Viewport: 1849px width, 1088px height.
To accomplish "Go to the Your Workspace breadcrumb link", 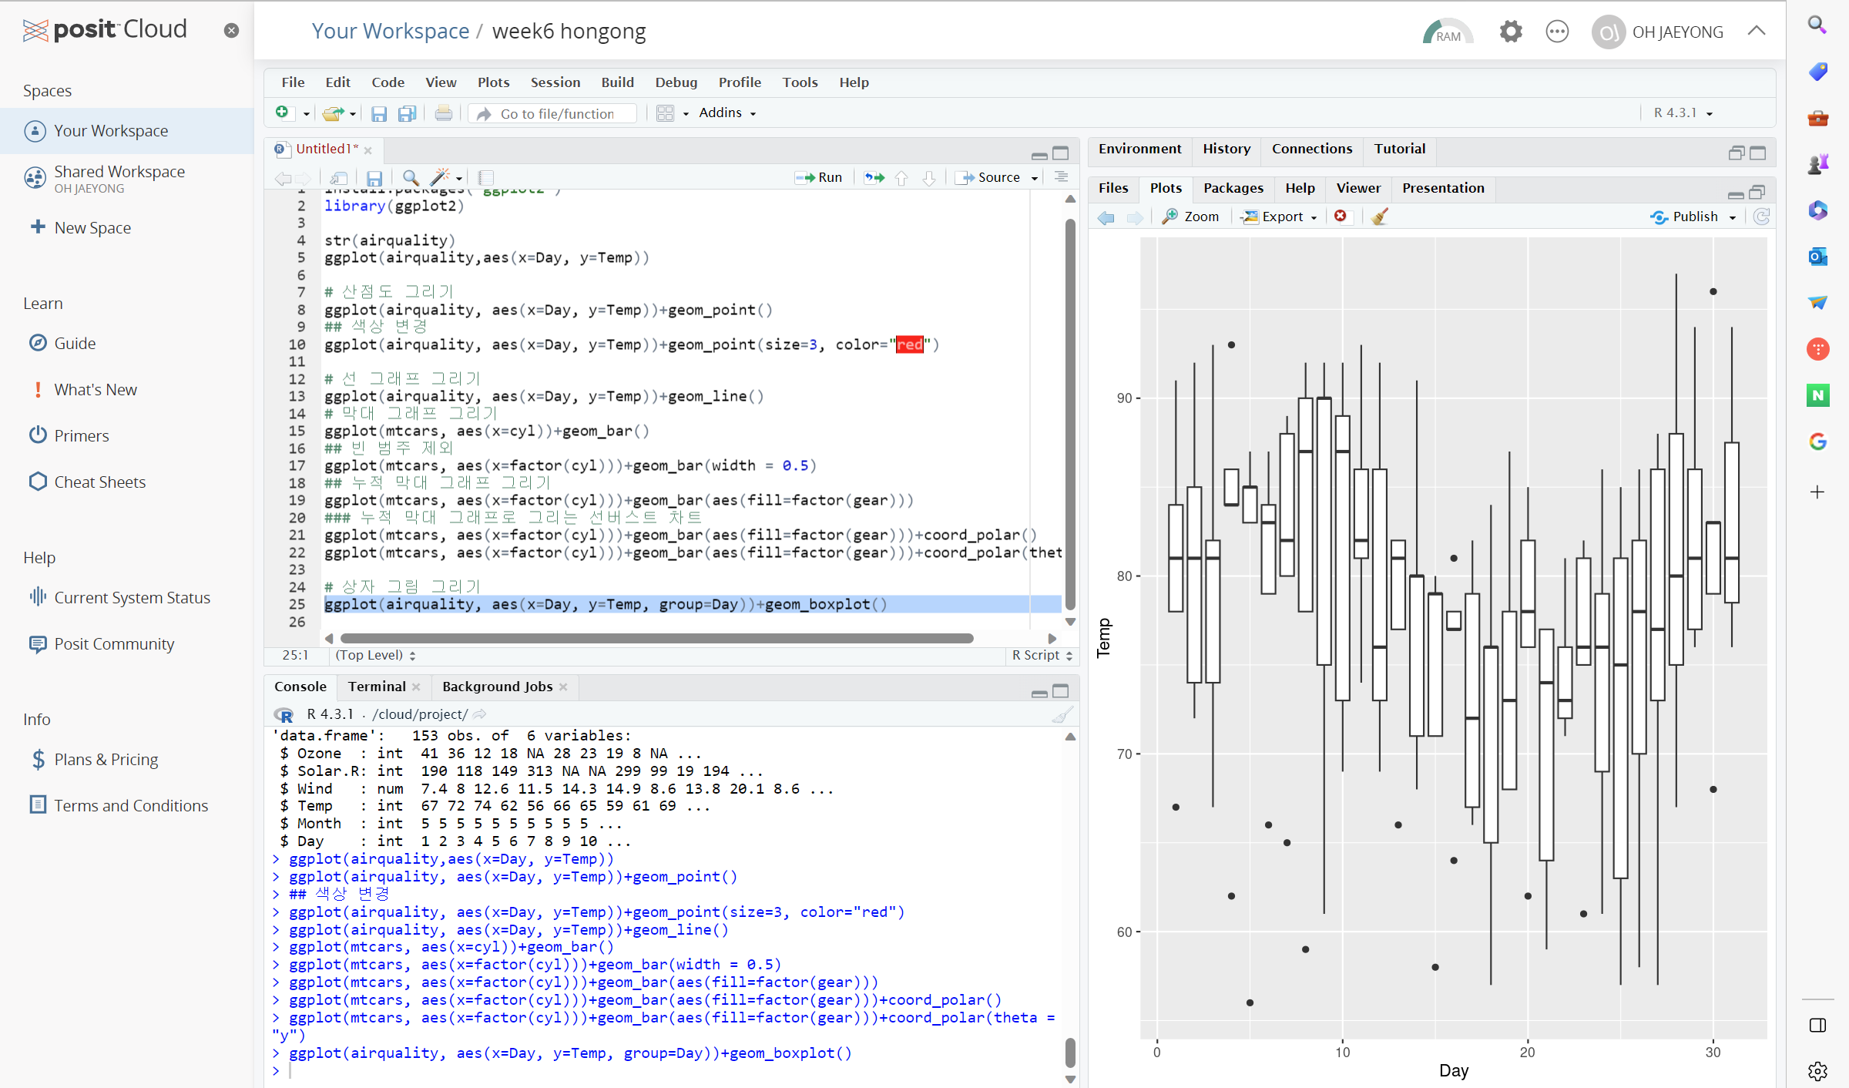I will (x=391, y=32).
